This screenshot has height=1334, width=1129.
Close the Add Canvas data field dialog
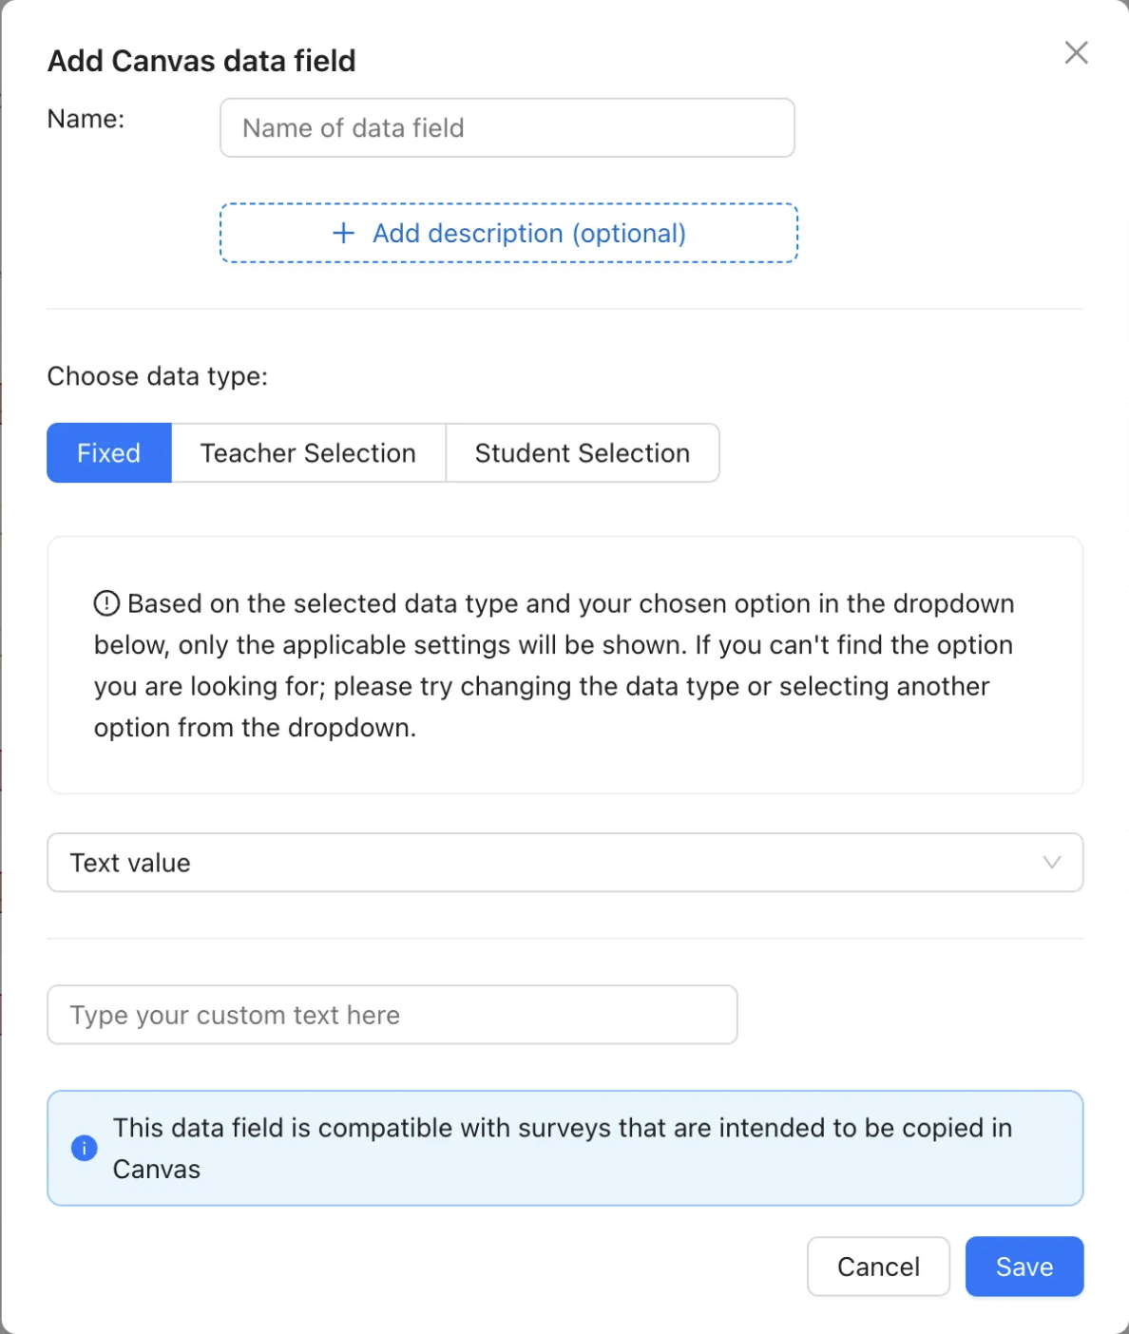tap(1076, 52)
